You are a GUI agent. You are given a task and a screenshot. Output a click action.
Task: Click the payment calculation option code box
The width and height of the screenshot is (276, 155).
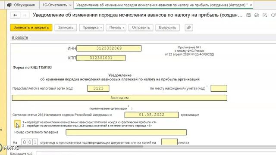17,124
